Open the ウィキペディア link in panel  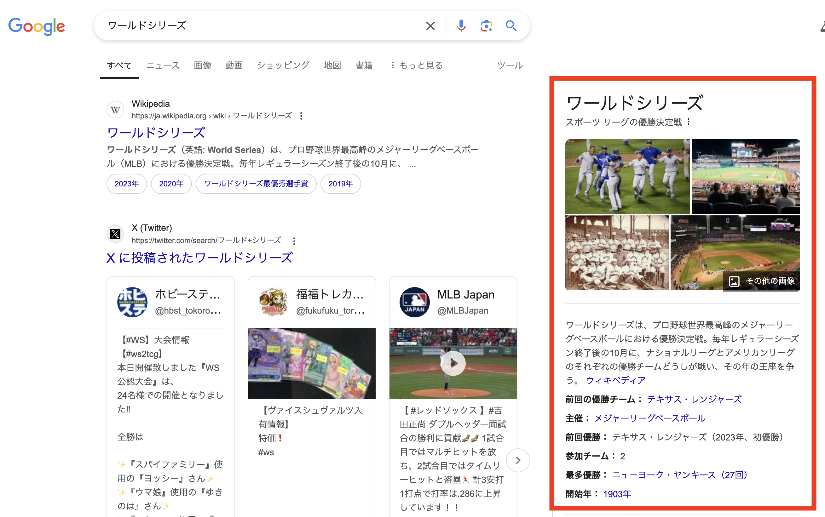pyautogui.click(x=615, y=380)
